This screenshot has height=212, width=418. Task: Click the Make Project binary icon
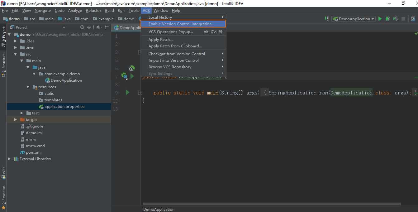[x=327, y=19]
